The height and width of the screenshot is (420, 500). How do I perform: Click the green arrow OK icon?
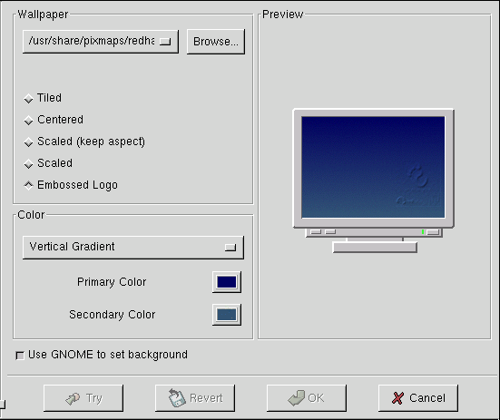coord(296,397)
